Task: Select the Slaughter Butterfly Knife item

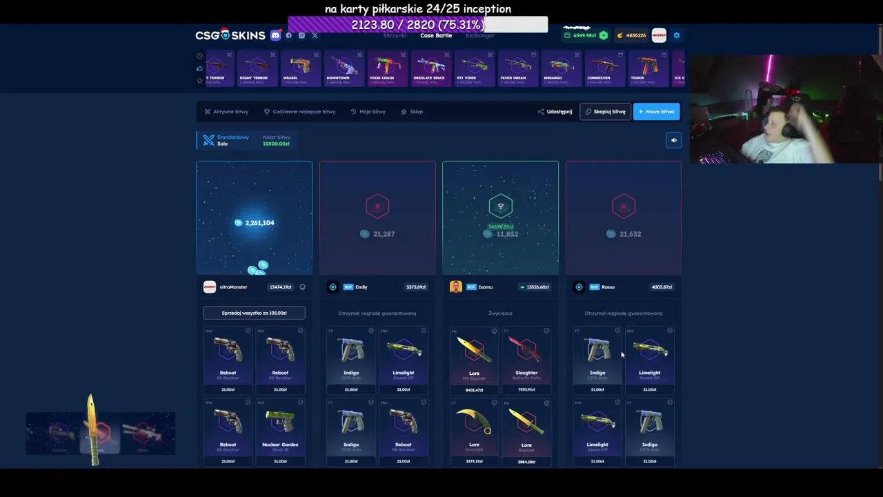Action: (x=526, y=360)
